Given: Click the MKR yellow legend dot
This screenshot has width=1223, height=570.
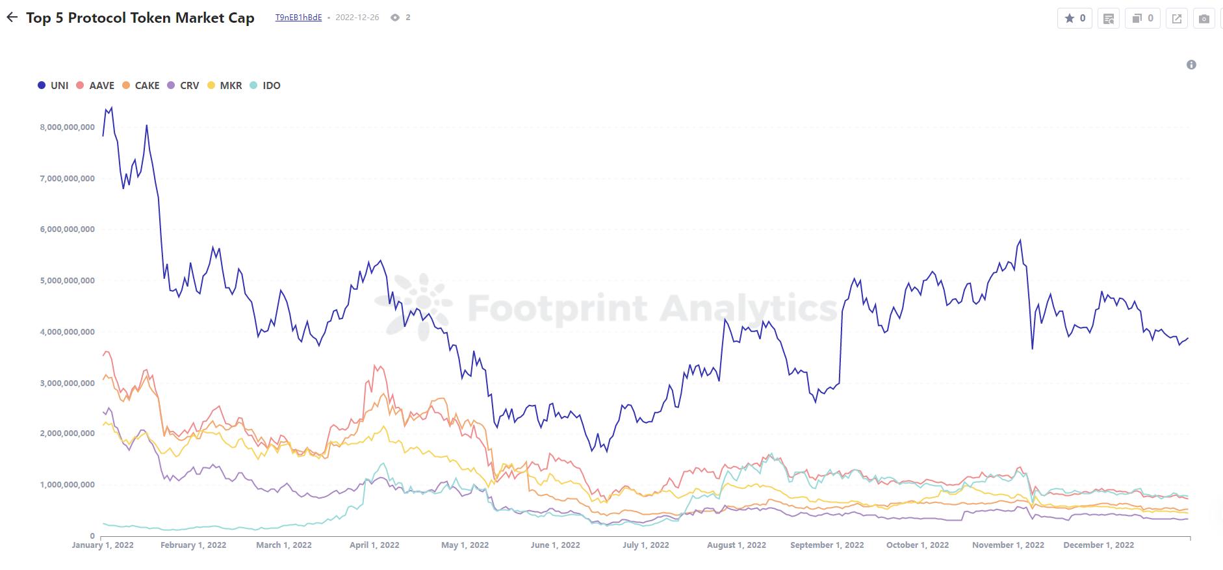Looking at the screenshot, I should click(211, 85).
